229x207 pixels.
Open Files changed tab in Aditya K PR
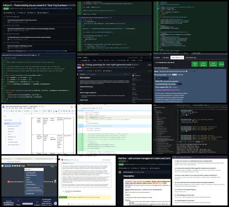(43, 13)
